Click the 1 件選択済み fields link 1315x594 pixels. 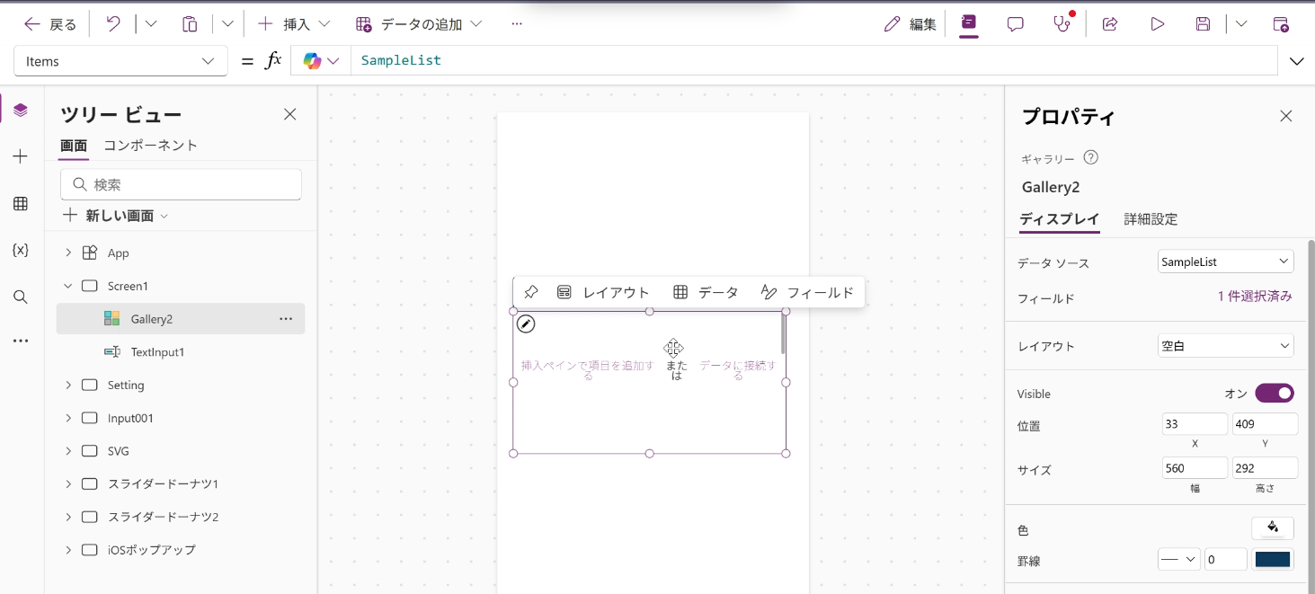pyautogui.click(x=1255, y=297)
